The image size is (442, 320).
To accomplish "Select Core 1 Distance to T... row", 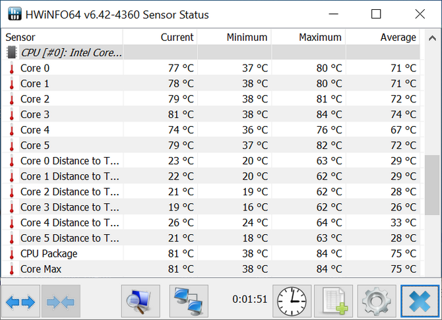I will point(211,176).
